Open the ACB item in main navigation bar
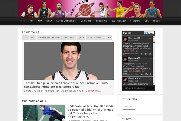This screenshot has height=121, width=181. tap(32, 21)
